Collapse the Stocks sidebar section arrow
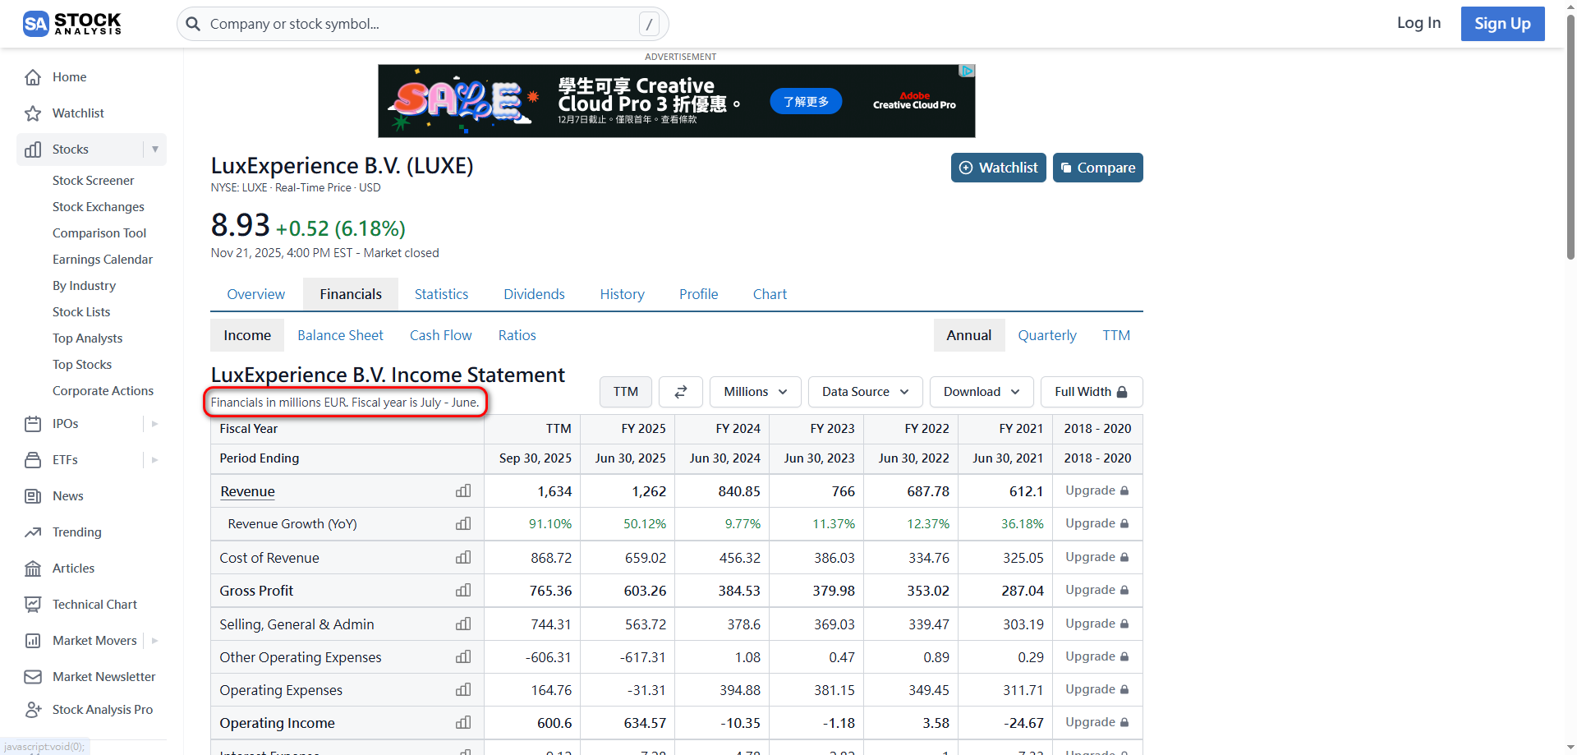The width and height of the screenshot is (1577, 755). (x=154, y=150)
